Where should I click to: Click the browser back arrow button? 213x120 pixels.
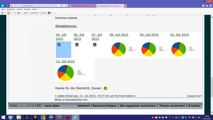(3, 5)
